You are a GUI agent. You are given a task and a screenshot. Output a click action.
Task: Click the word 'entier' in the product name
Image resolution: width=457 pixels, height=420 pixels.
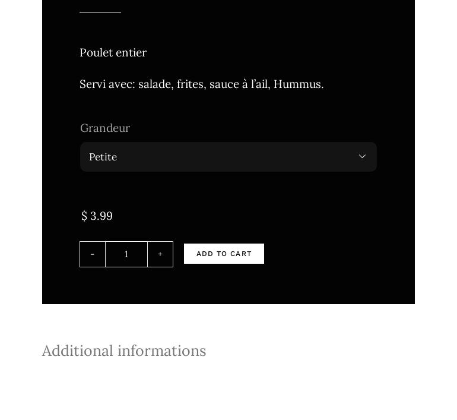coord(131,53)
